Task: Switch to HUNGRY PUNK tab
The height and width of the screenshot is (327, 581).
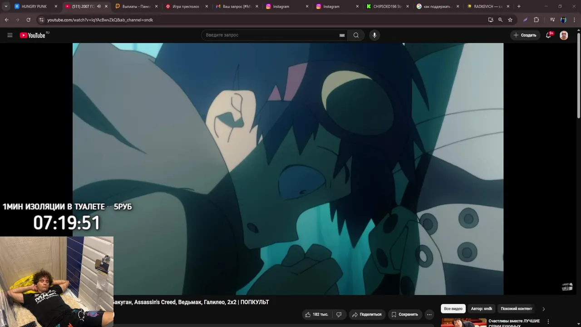Action: (x=34, y=6)
